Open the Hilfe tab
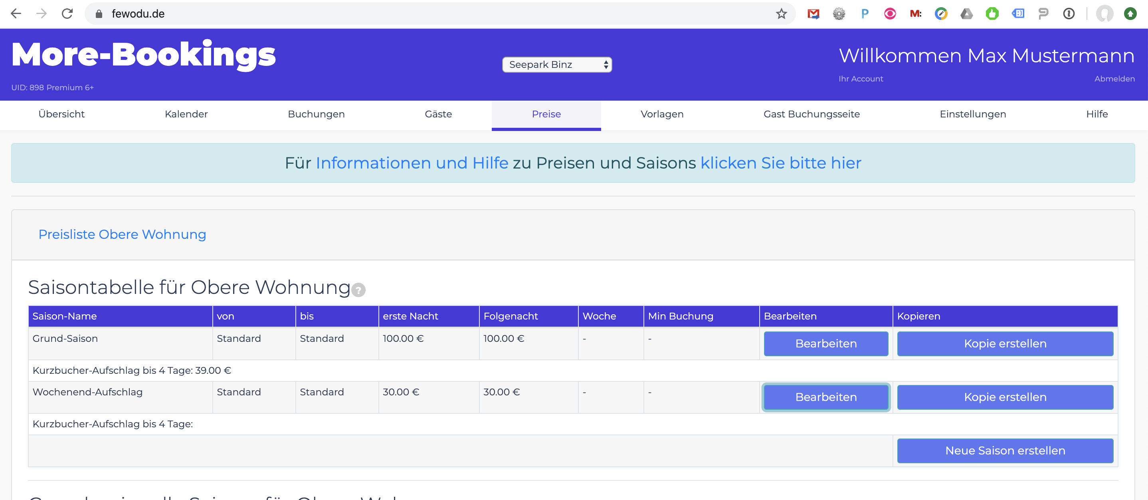 point(1097,114)
